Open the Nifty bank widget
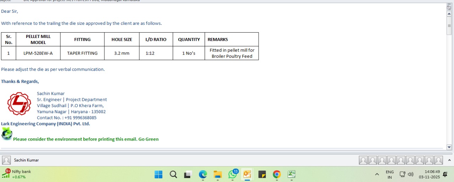 17,174
